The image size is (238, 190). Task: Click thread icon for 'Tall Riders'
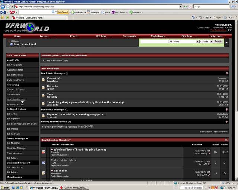point(44,173)
